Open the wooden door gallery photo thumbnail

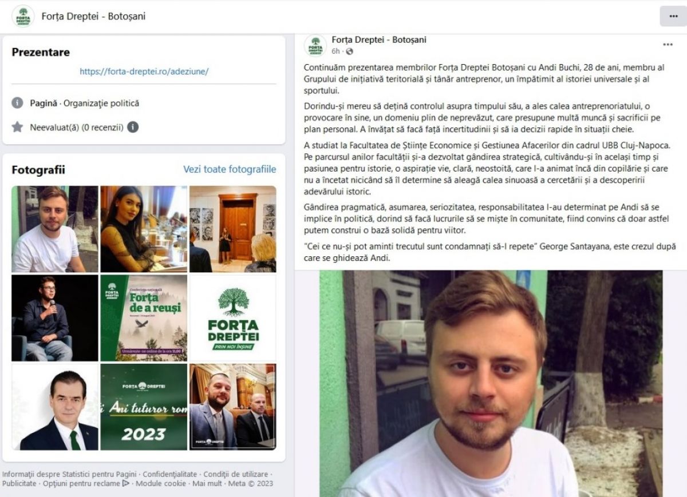[x=233, y=229]
